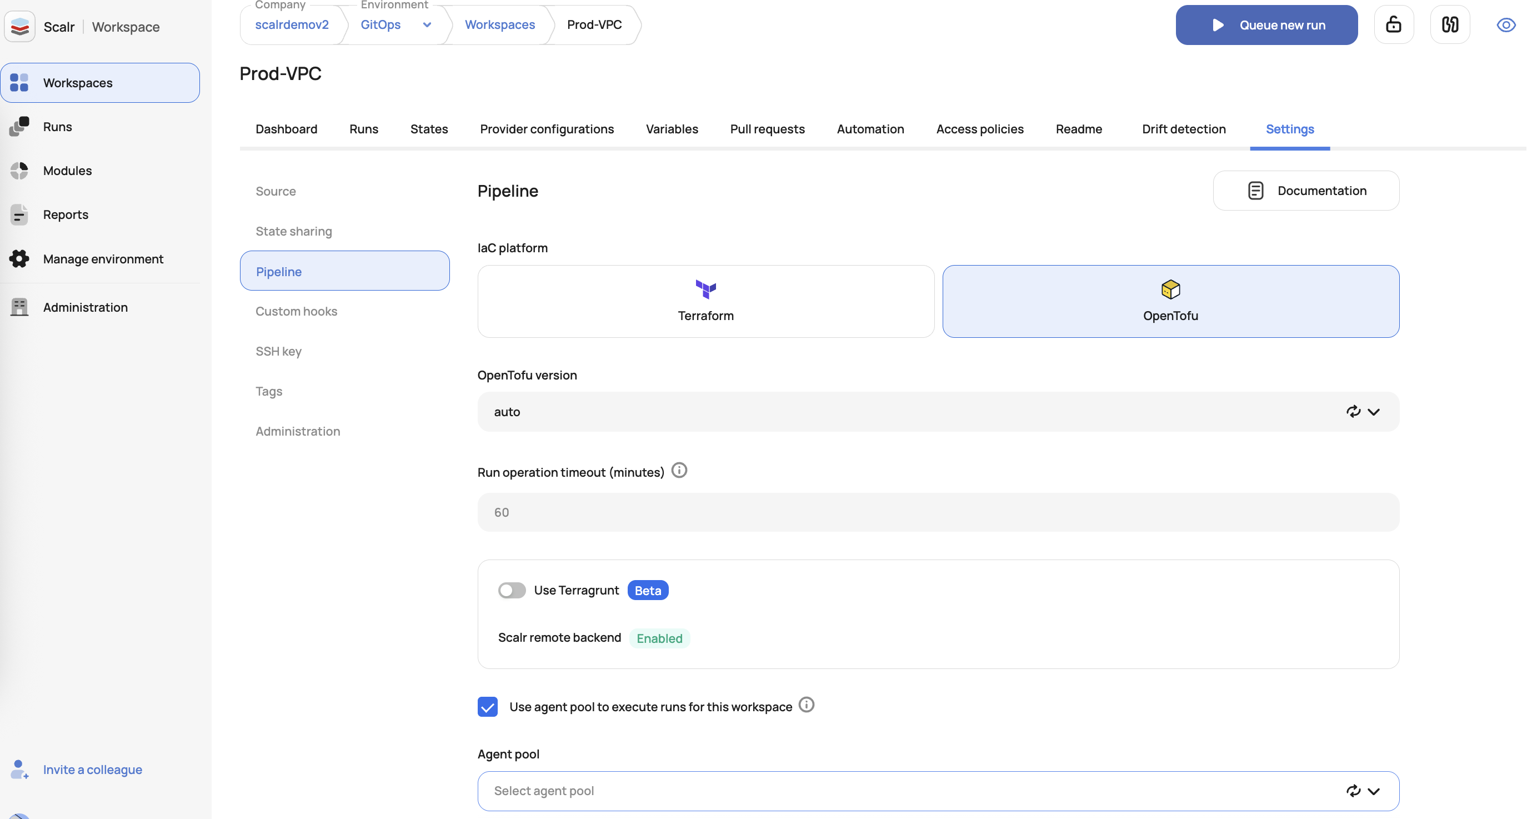Open the Drift detection tab
Image resolution: width=1532 pixels, height=819 pixels.
(1183, 129)
